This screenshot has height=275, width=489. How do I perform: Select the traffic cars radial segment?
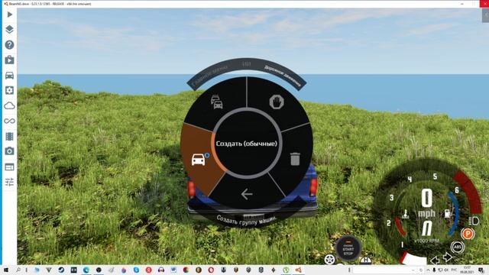[x=216, y=102]
